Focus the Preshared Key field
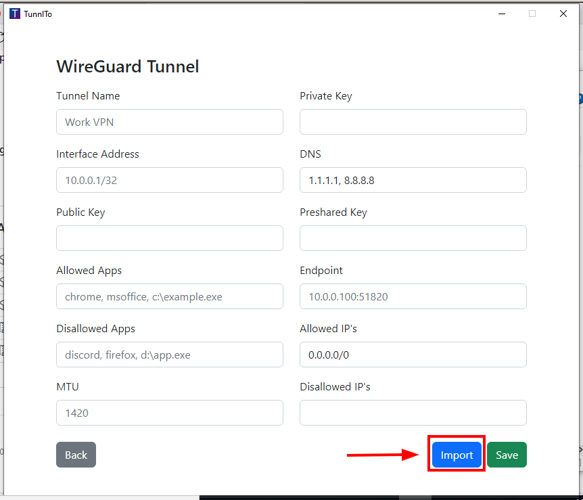Image resolution: width=583 pixels, height=500 pixels. pos(413,238)
